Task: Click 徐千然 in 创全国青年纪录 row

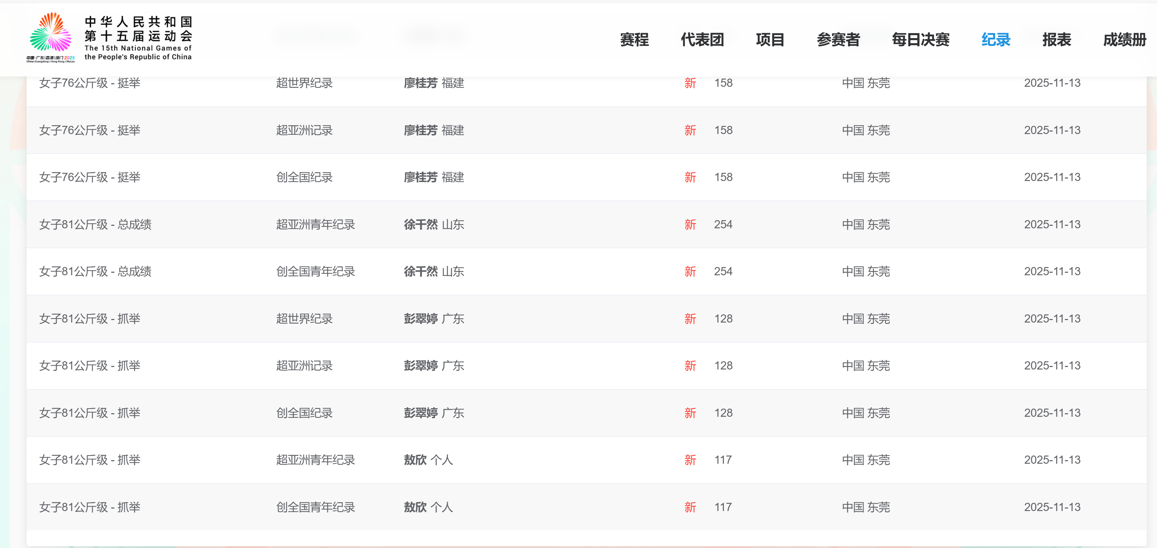Action: pos(420,272)
